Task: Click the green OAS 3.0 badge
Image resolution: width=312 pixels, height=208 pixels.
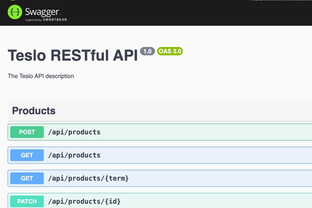Action: (170, 51)
